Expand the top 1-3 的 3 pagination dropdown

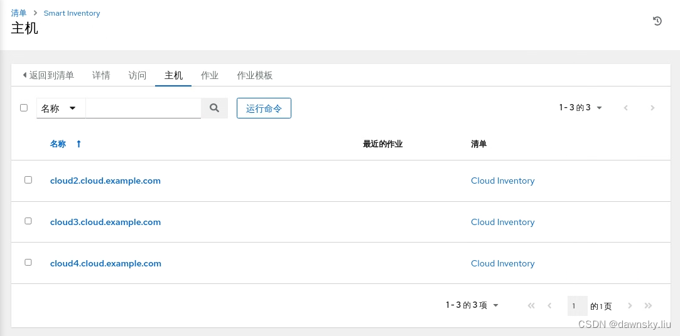(x=580, y=108)
